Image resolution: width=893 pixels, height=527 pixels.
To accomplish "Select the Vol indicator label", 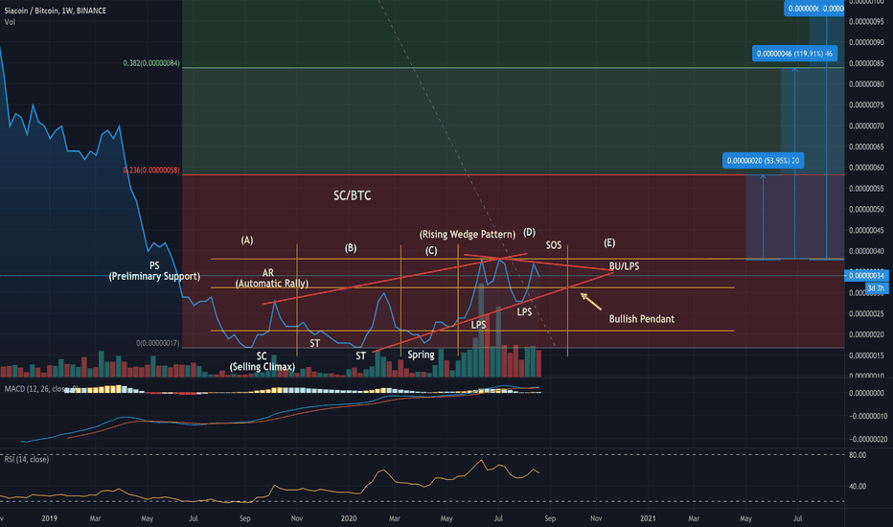I will 10,22.
